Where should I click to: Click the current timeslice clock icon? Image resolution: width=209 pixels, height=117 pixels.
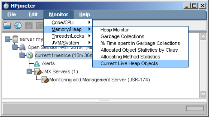[29, 55]
